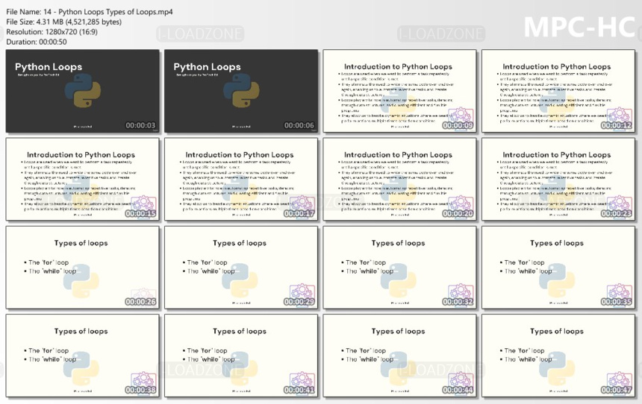The image size is (642, 404).
Task: Select the frame stamped 00:00:09
Action: [399, 91]
